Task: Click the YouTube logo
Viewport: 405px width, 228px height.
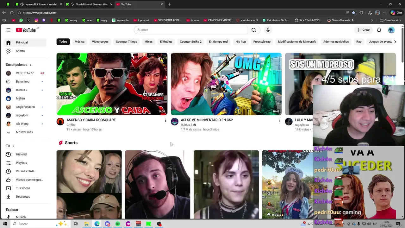Action: click(x=26, y=30)
